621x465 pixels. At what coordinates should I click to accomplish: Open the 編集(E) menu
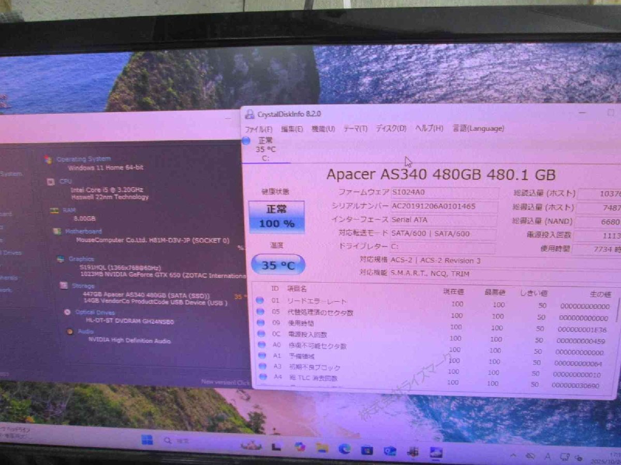291,129
